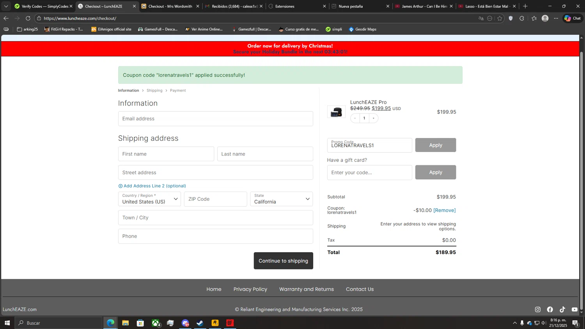The image size is (585, 329).
Task: Open the browser profile avatar
Action: click(545, 18)
